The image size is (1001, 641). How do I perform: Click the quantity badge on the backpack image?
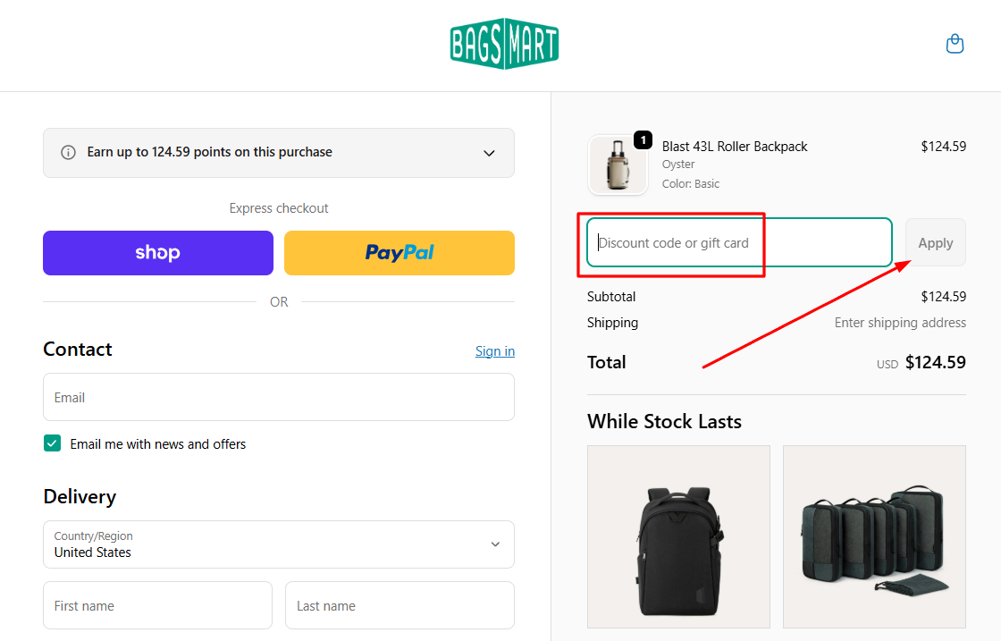(x=643, y=139)
